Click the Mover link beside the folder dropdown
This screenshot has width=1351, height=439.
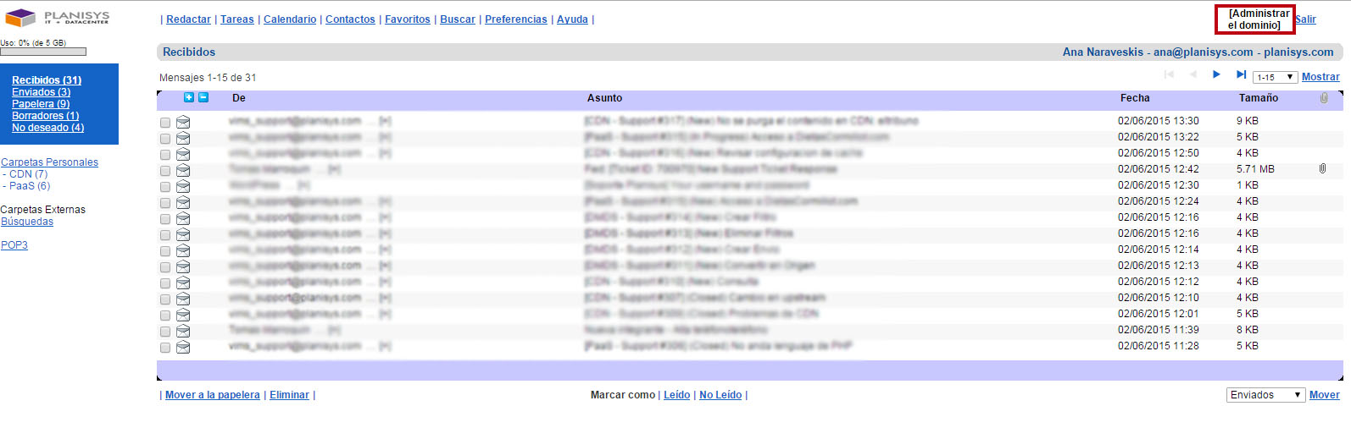click(1325, 395)
